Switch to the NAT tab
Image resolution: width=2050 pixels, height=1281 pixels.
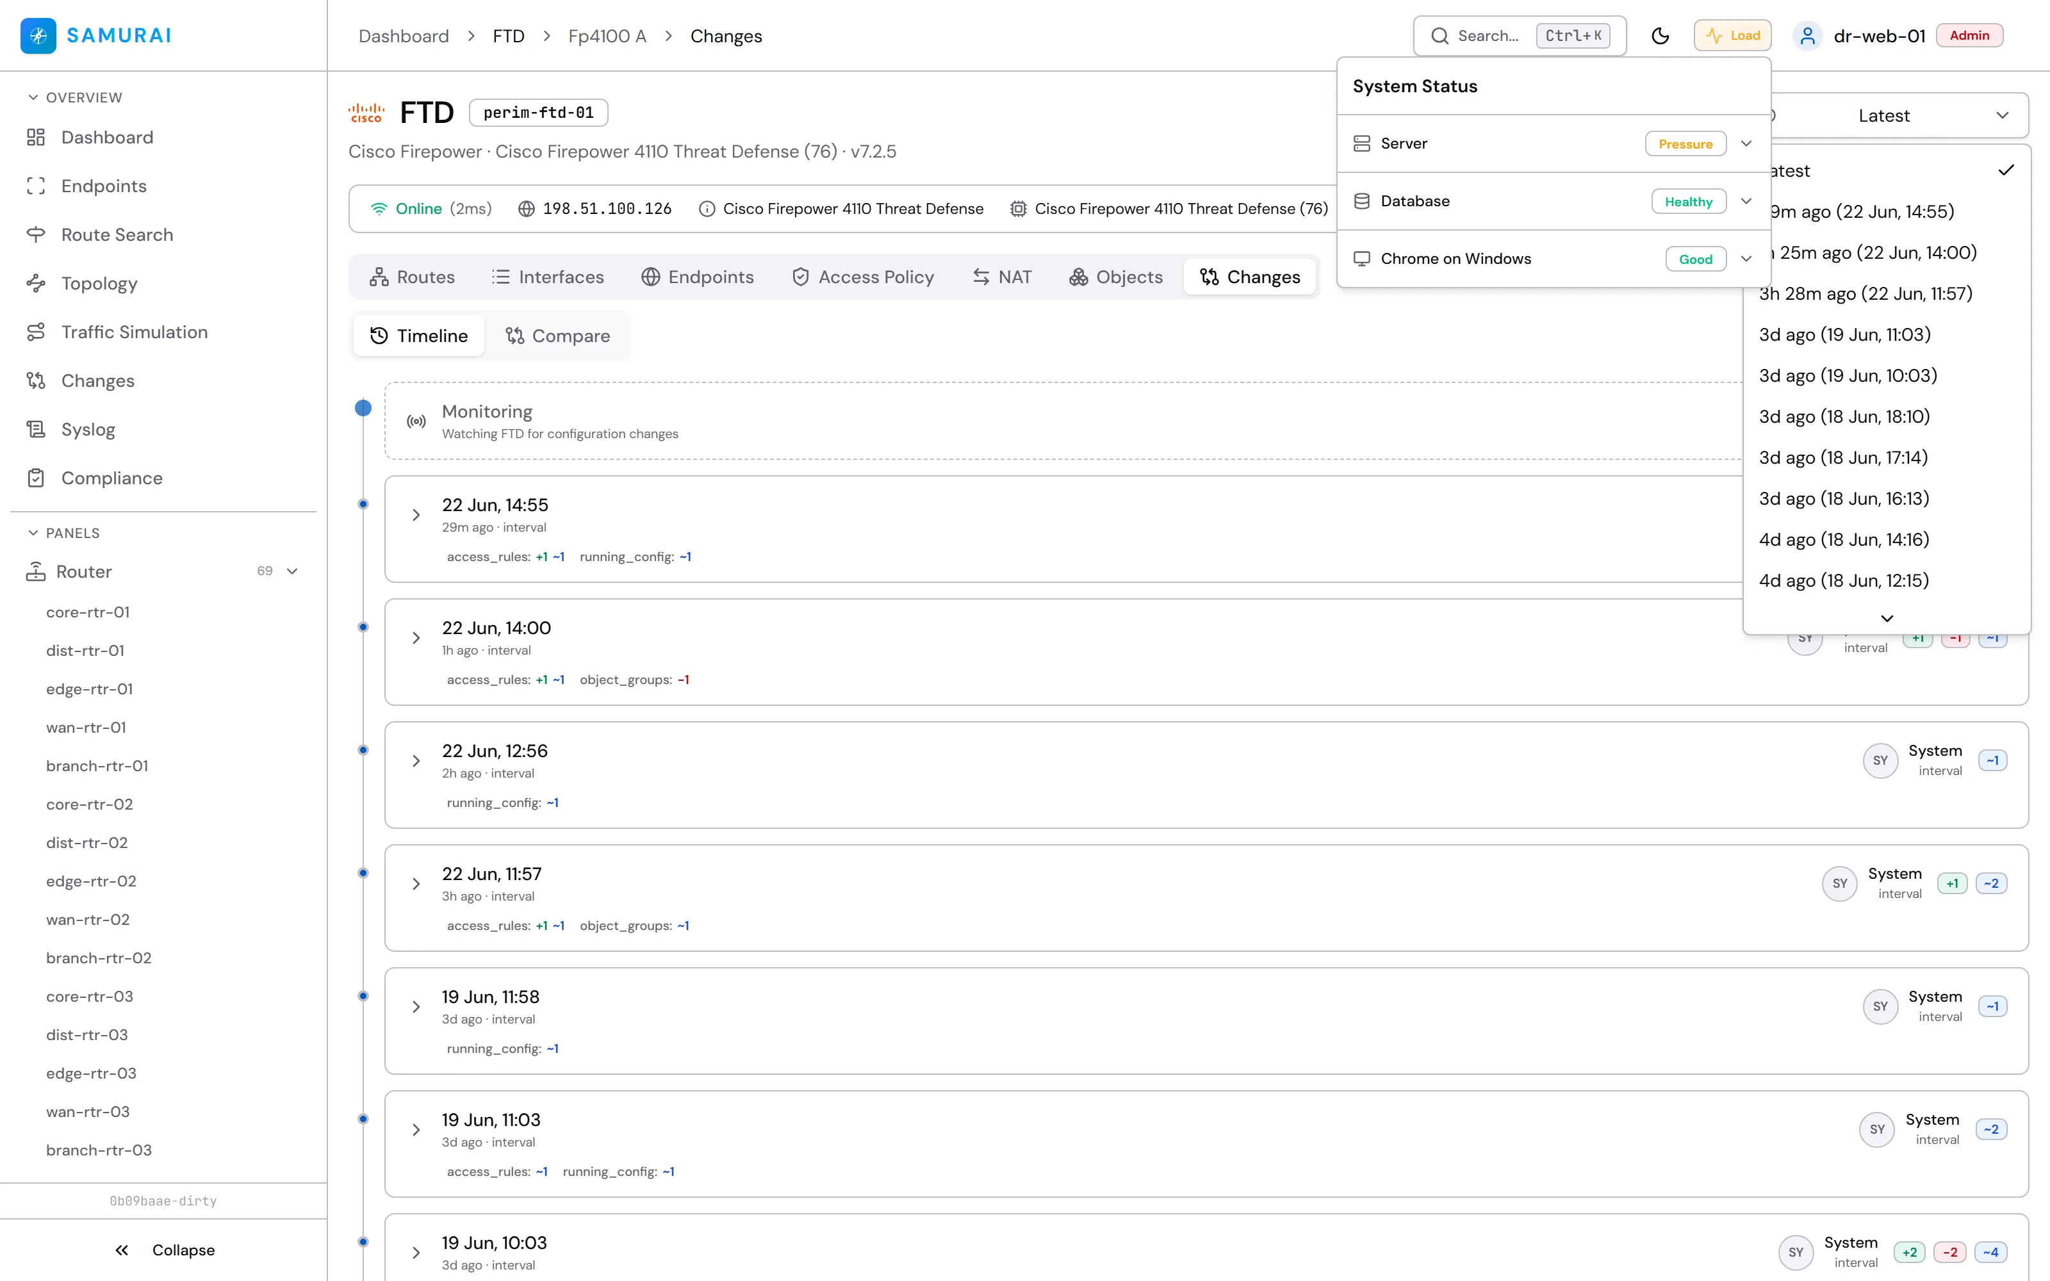(x=1001, y=277)
